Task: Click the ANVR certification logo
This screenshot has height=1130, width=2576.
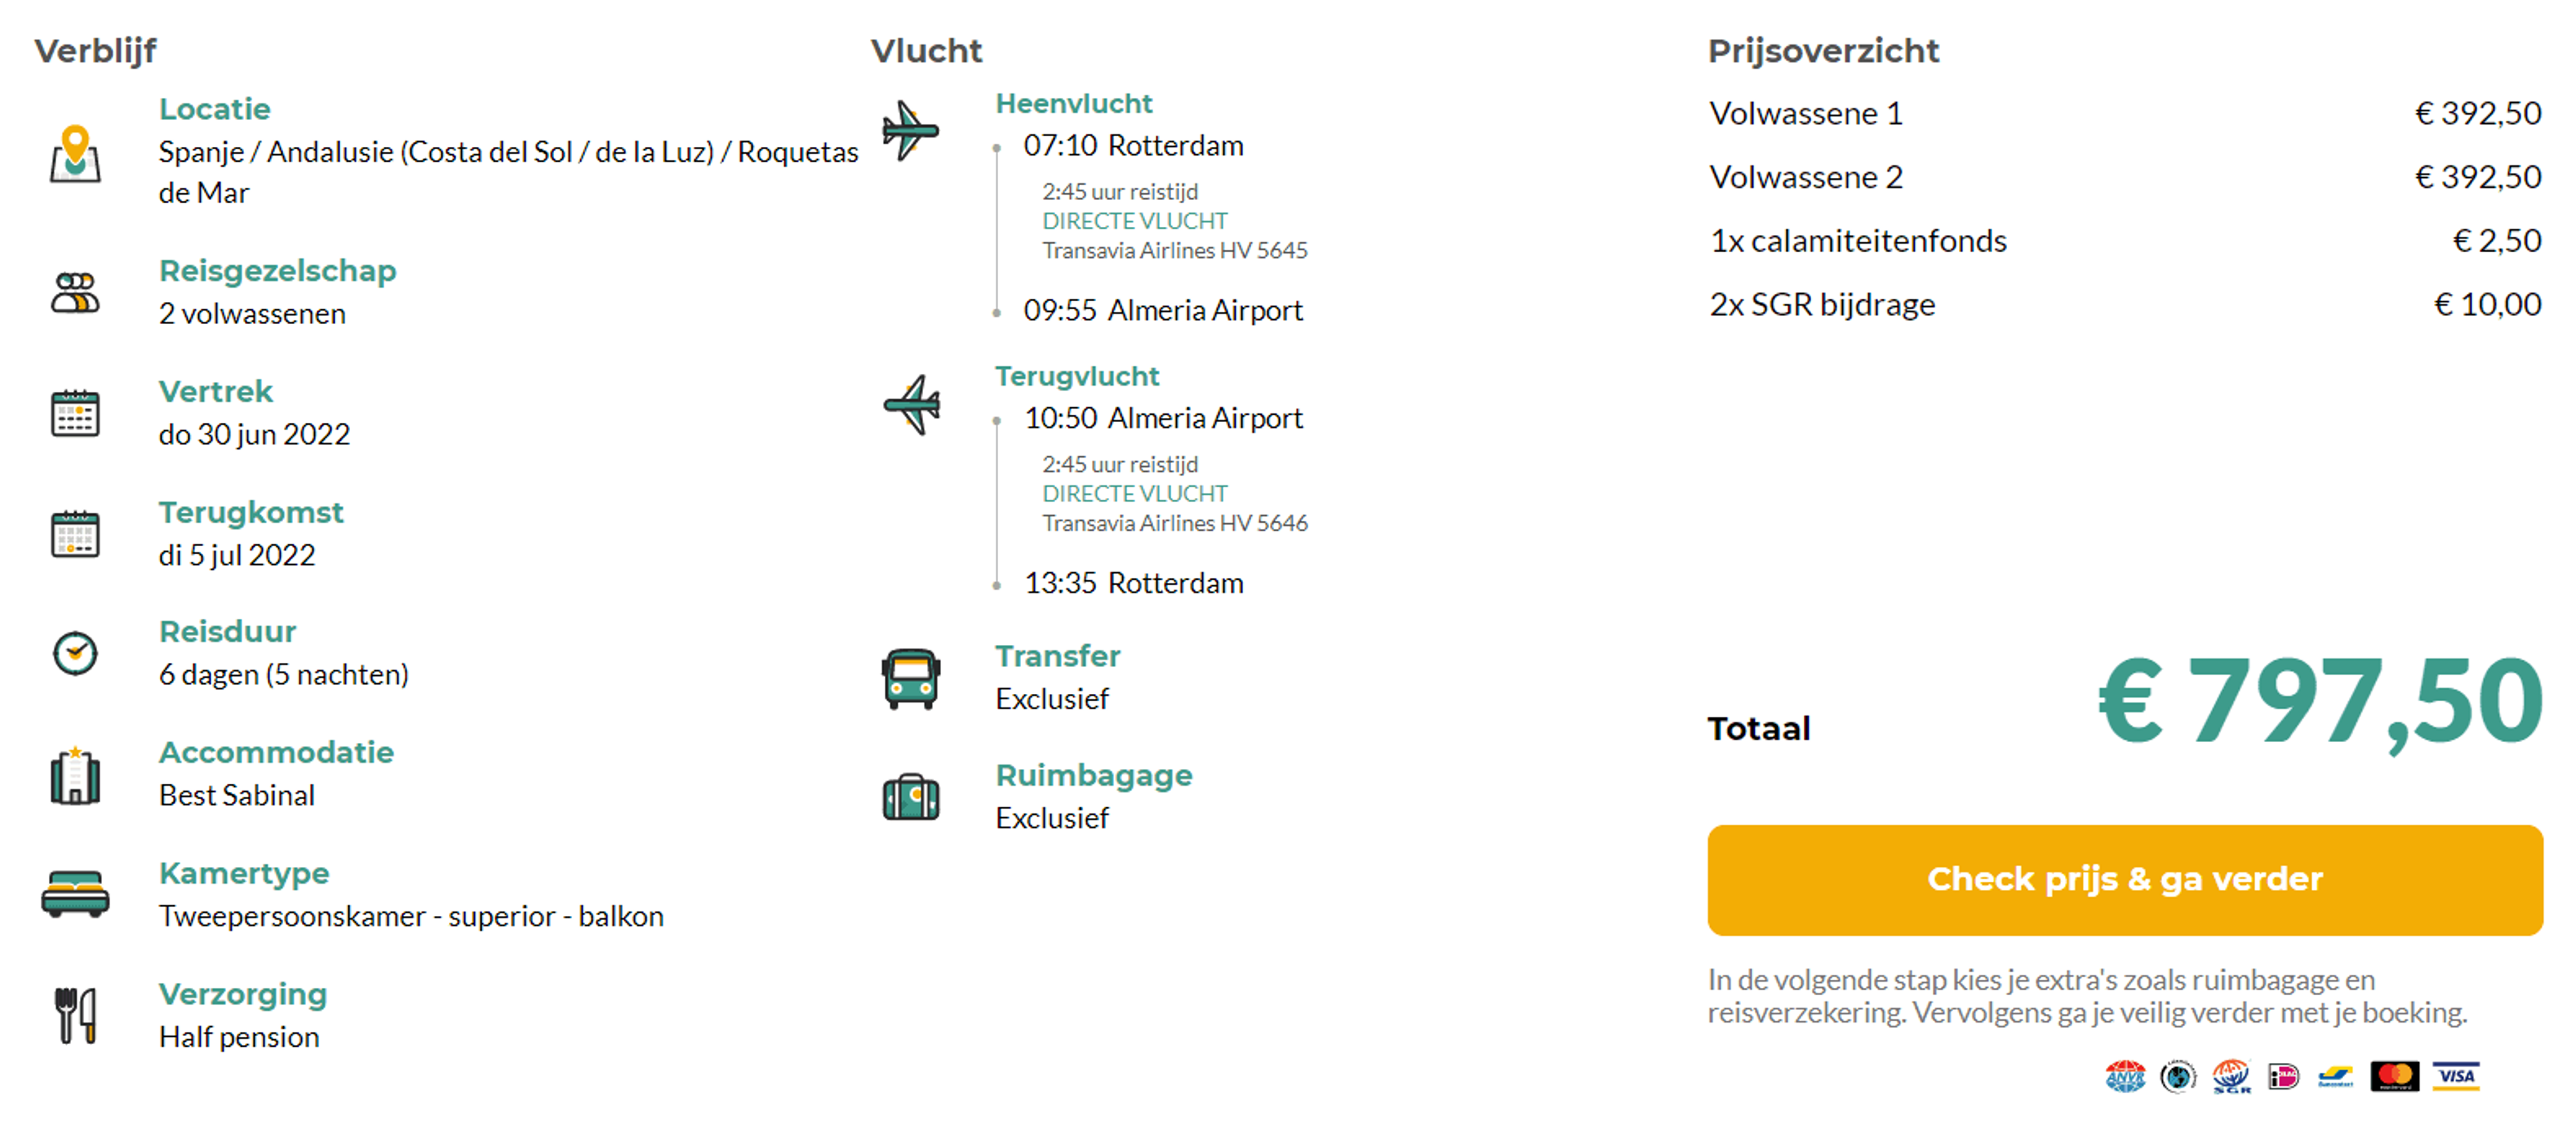Action: point(2125,1076)
